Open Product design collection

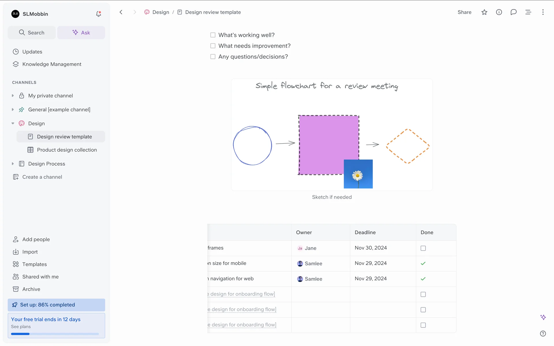tap(67, 150)
